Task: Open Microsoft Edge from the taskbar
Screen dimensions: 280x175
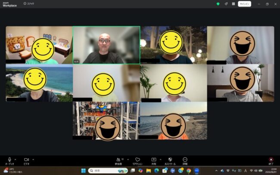Action: tap(157, 171)
